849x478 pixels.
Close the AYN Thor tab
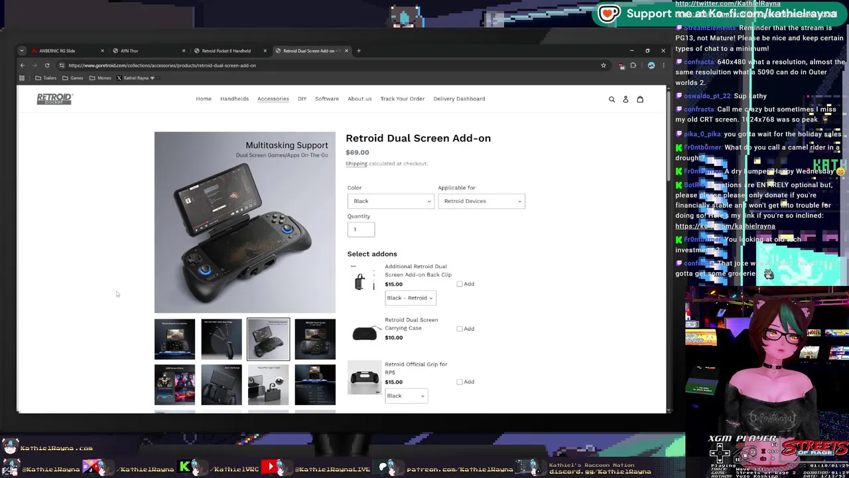click(184, 50)
